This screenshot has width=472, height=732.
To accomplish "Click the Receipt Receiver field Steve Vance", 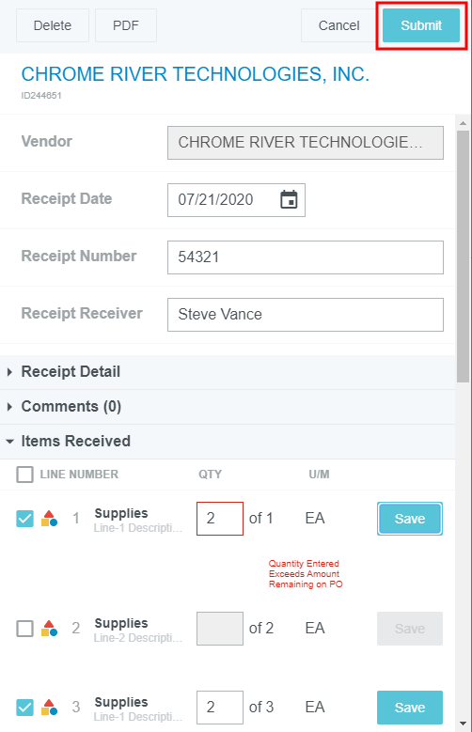I will (x=306, y=315).
